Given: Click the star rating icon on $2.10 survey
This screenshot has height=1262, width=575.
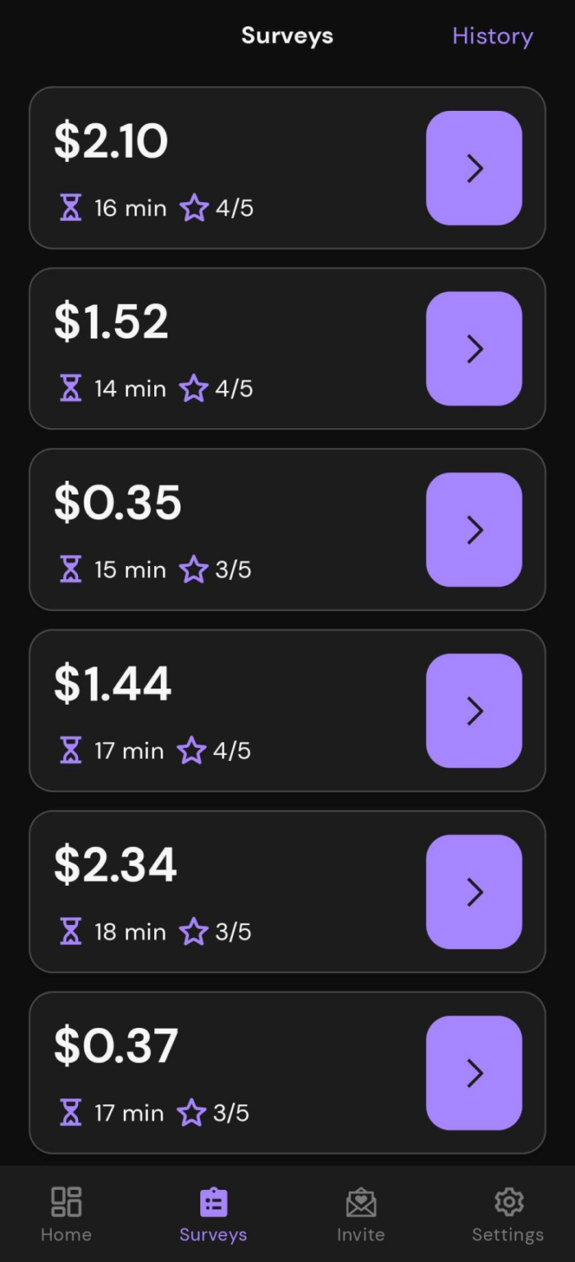Looking at the screenshot, I should [194, 209].
